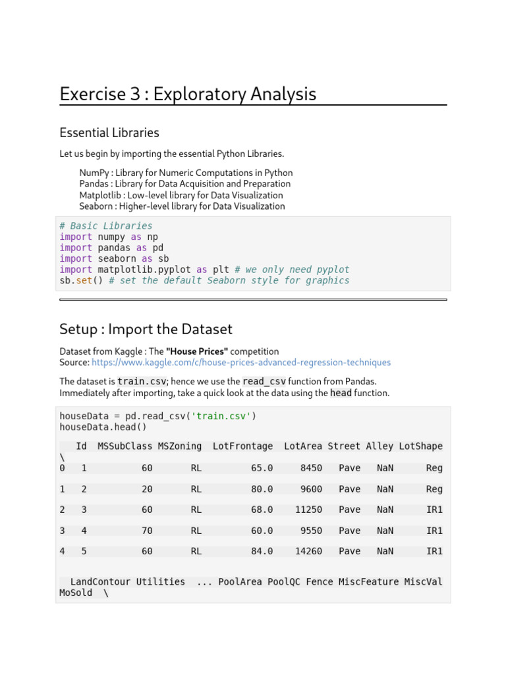Click the "import numpy as np" code line
Image resolution: width=506 pixels, height=675 pixels.
click(109, 237)
